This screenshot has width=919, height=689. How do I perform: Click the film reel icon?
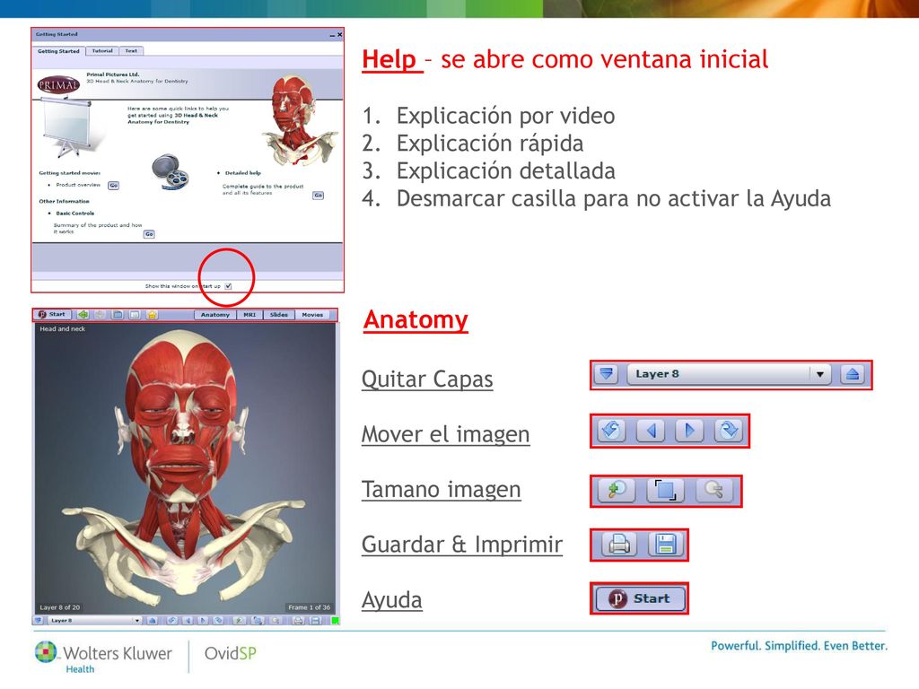[x=171, y=171]
